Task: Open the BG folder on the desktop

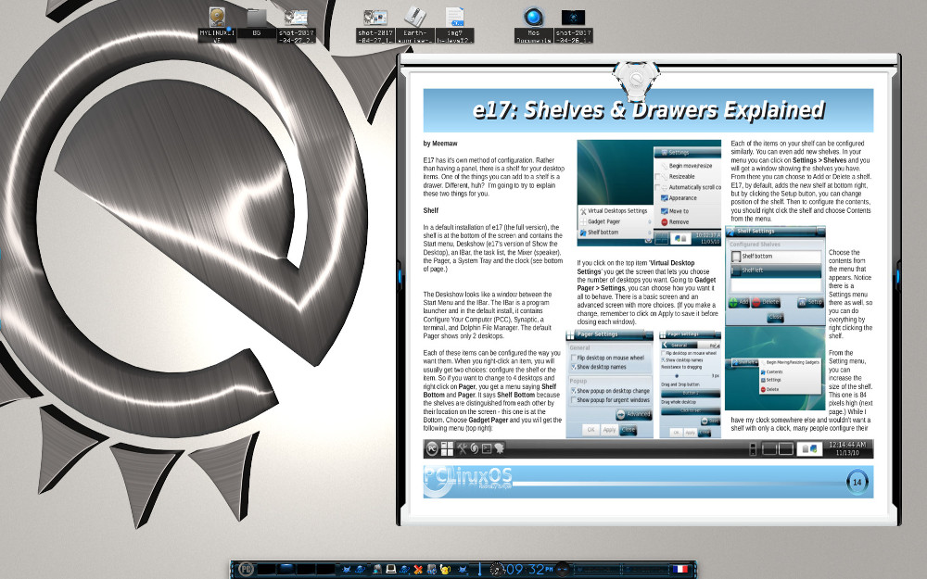Action: 257,24
